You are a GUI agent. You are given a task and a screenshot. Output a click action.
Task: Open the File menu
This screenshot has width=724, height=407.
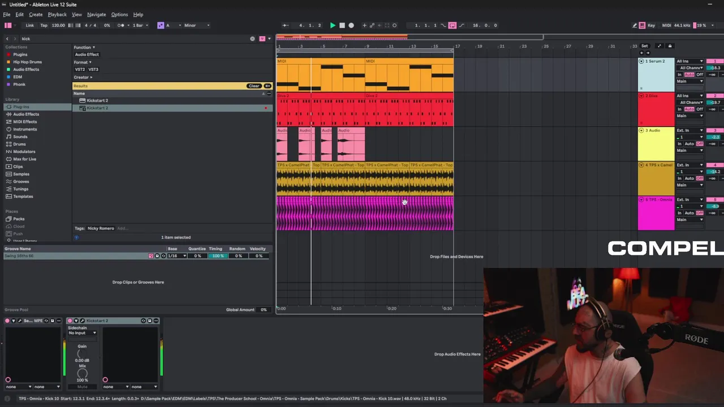point(7,15)
